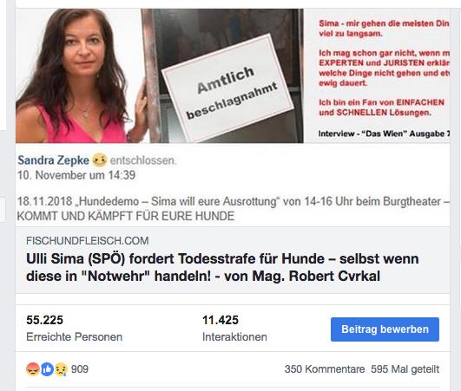
Task: View the 11.425 Interaktionen stats
Action: point(234,329)
